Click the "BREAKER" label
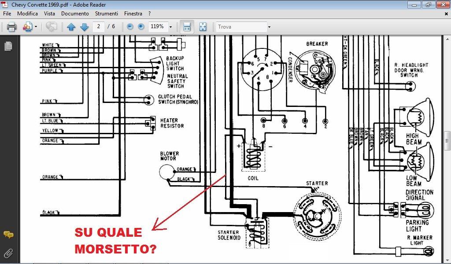This screenshot has height=264, width=451. click(x=317, y=44)
